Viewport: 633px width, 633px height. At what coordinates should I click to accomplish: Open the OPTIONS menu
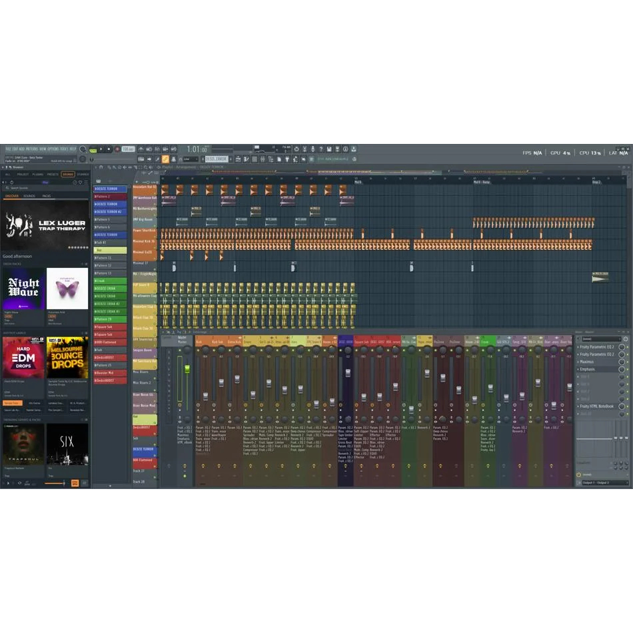51,149
